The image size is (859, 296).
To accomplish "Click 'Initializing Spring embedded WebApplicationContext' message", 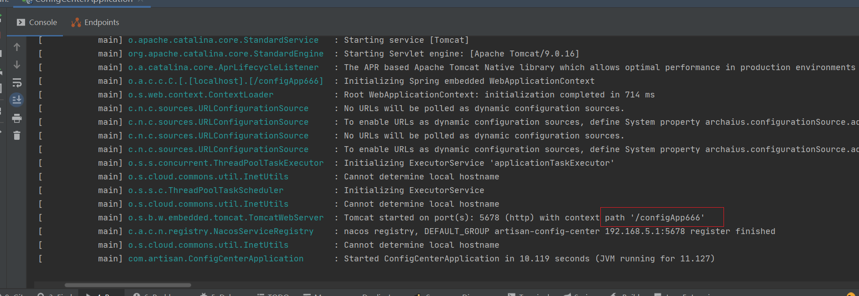I will pos(469,81).
